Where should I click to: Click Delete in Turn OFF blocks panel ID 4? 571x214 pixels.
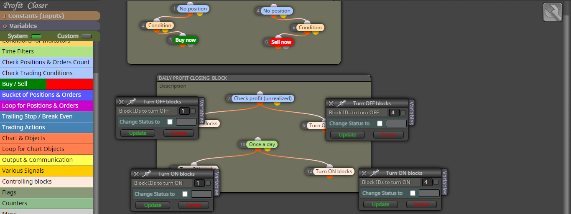pos(388,135)
